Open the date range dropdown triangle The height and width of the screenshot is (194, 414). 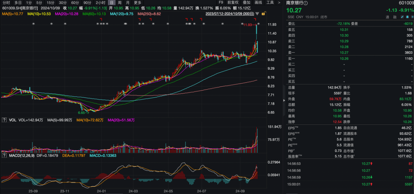258,14
